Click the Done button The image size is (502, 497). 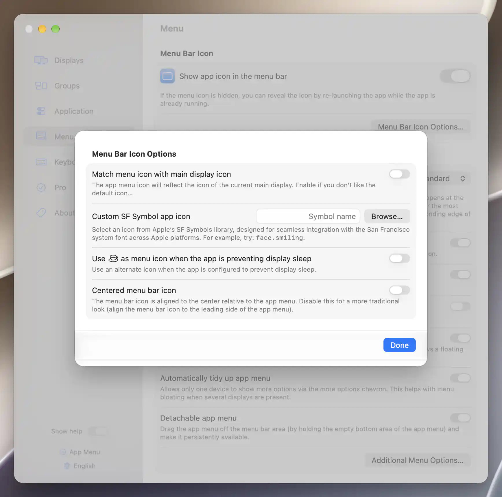point(399,345)
